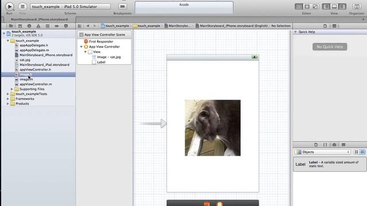This screenshot has width=367, height=206.
Task: Show the Media library
Action: [343, 145]
